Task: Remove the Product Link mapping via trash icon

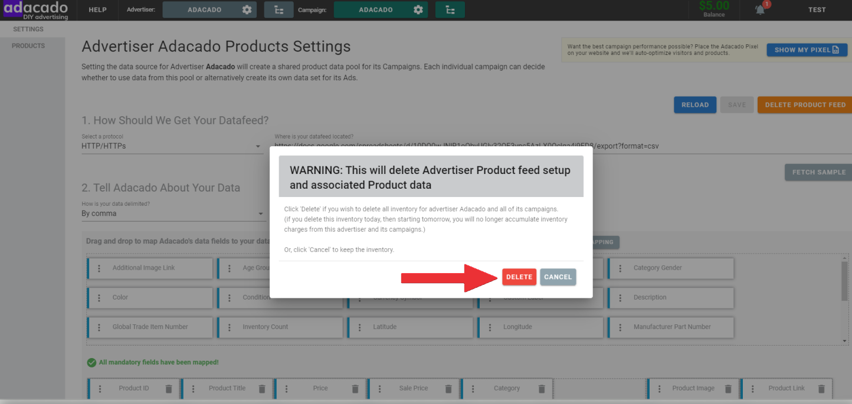Action: (821, 389)
